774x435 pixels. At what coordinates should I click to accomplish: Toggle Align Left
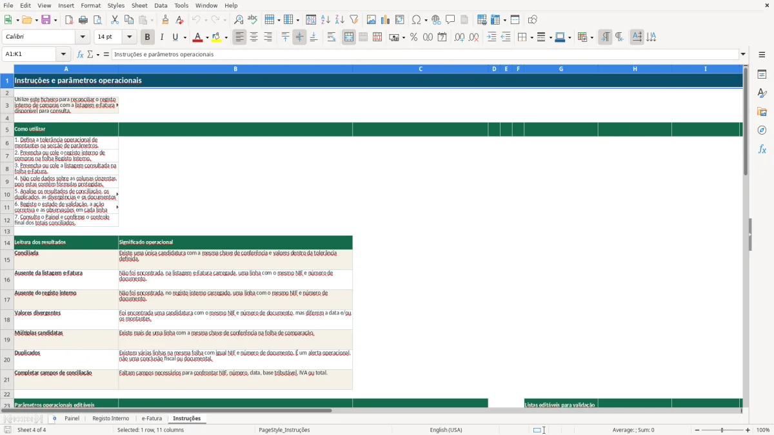[x=239, y=37]
